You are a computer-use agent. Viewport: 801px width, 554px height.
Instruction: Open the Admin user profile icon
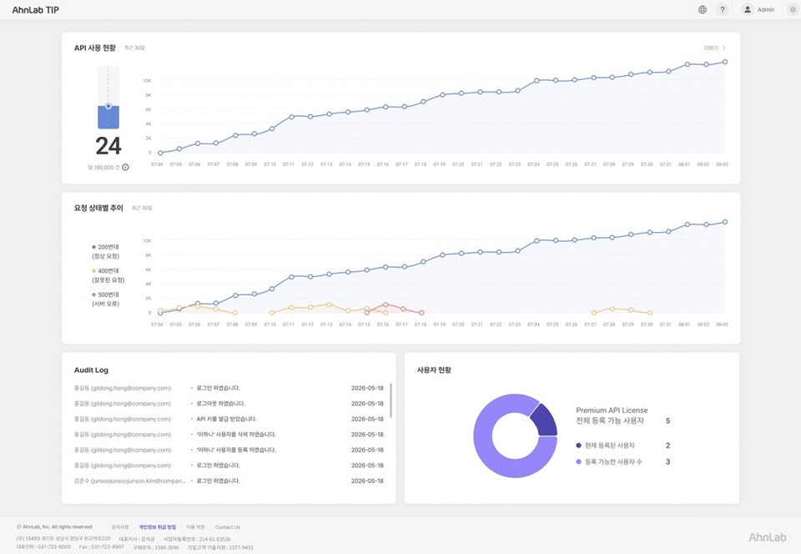748,10
